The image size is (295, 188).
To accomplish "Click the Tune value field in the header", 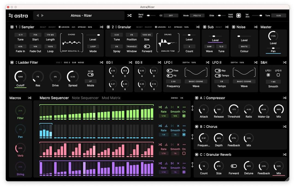I will [279, 16].
